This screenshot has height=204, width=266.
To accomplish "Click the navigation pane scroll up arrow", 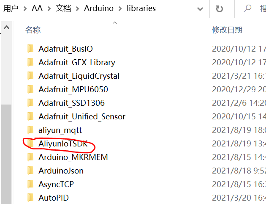I will click(6, 28).
